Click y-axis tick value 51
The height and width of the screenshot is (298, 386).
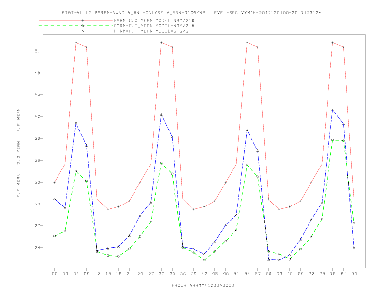(x=38, y=51)
